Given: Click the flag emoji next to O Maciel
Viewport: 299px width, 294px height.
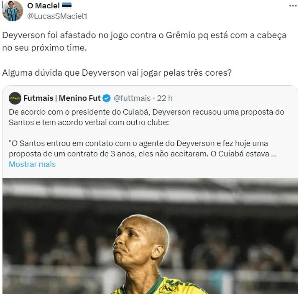Looking at the screenshot, I should 67,5.
